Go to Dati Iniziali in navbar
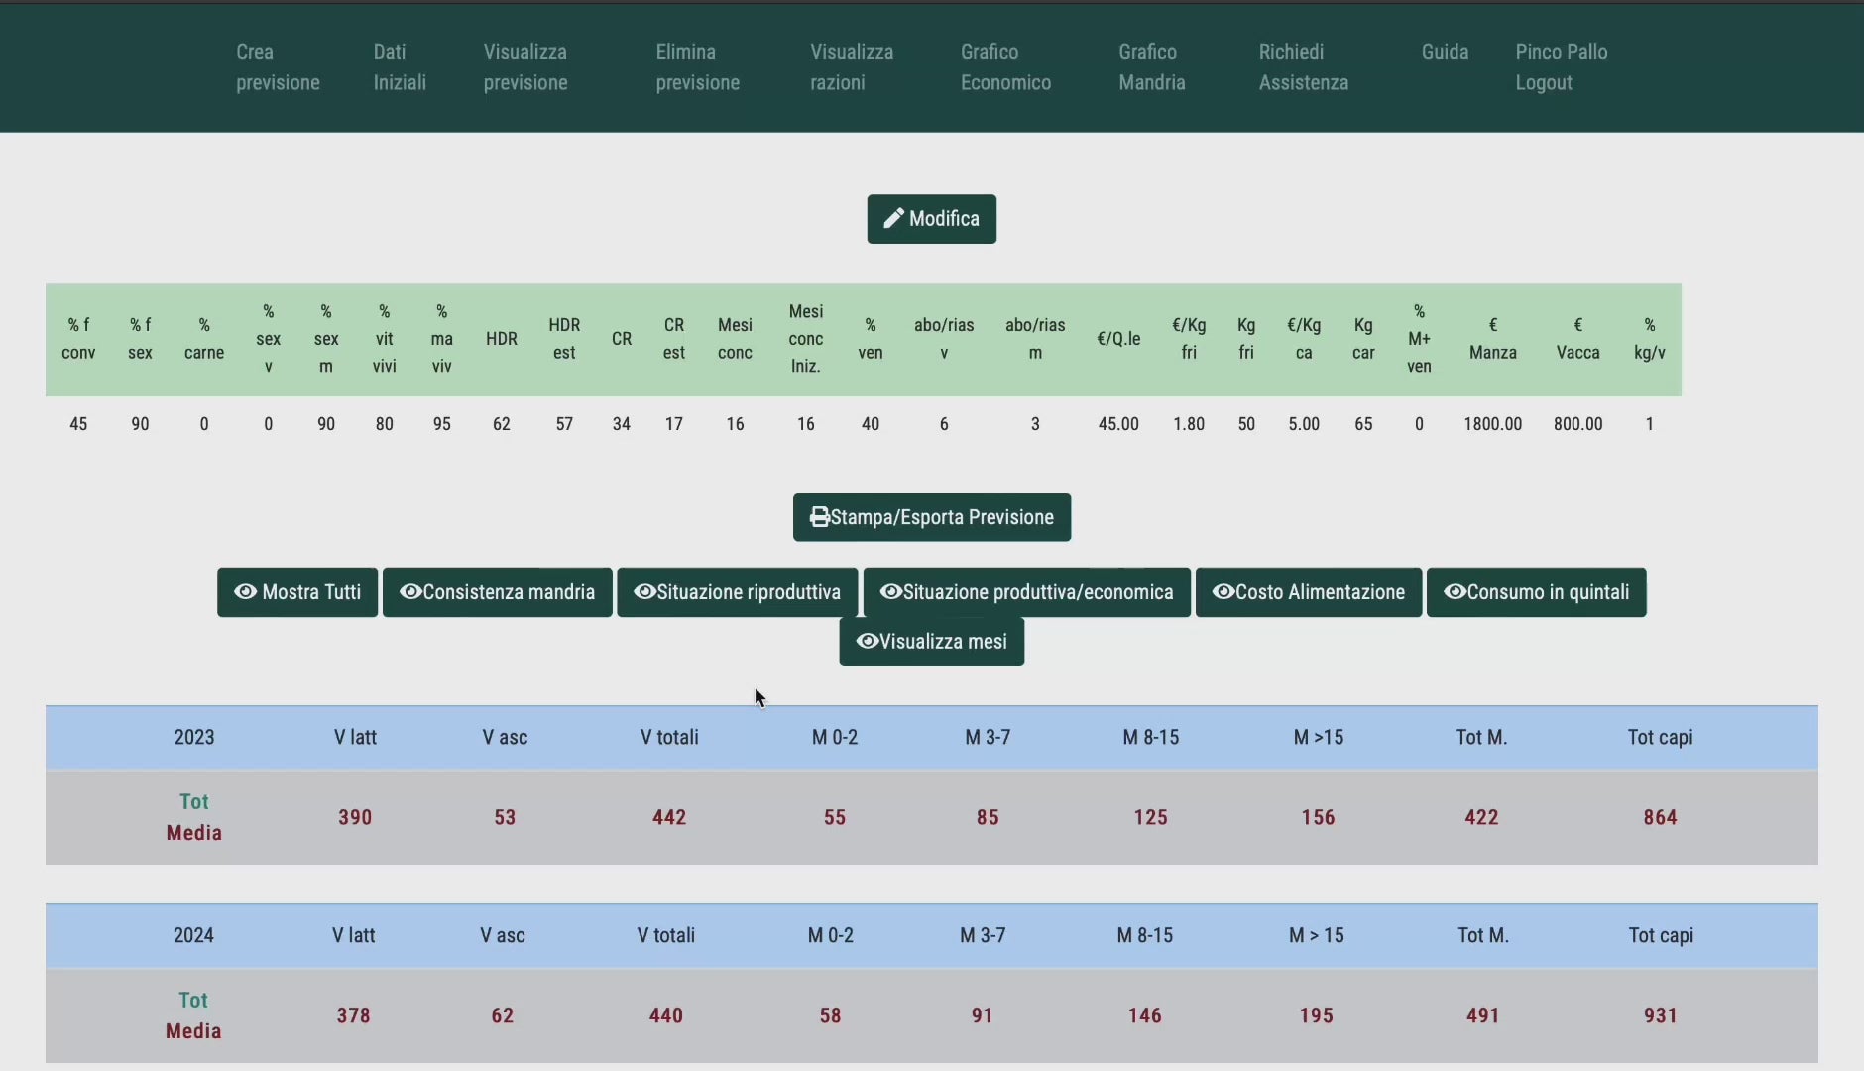Image resolution: width=1864 pixels, height=1071 pixels. [x=400, y=67]
